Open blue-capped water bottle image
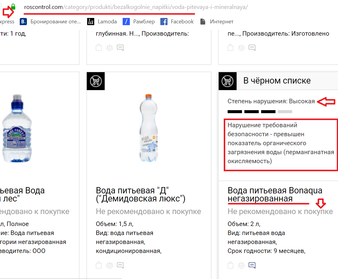The height and width of the screenshot is (279, 338). click(x=17, y=128)
